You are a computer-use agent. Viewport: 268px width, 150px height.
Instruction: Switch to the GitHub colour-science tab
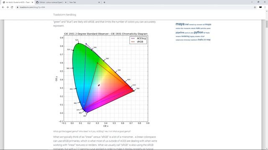51,2
